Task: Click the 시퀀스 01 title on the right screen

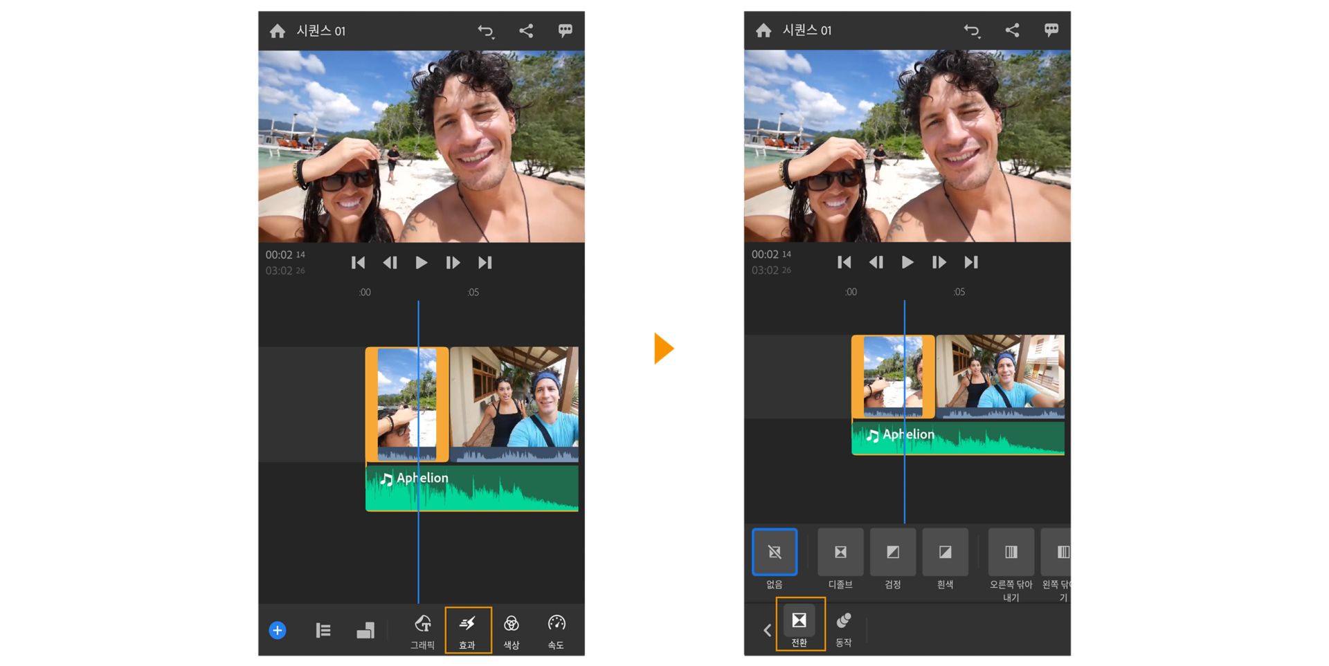Action: point(807,30)
